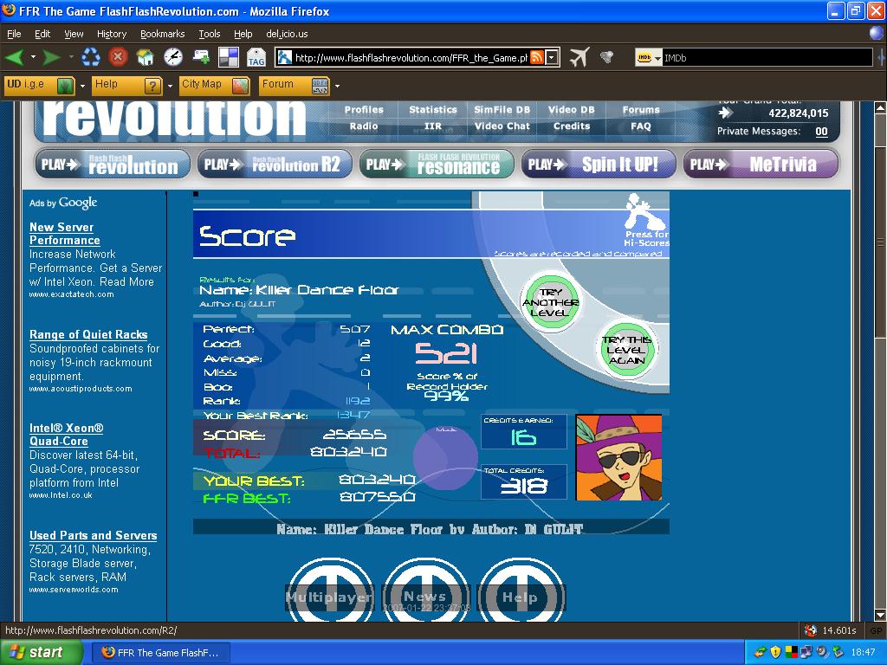Click the green Back arrow in toolbar
887x665 pixels.
15,57
